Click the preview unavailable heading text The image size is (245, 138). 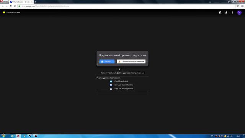click(122, 55)
